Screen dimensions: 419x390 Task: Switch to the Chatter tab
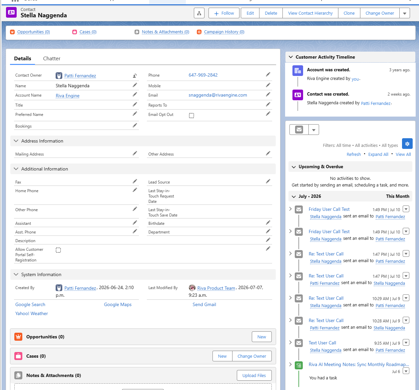(x=52, y=59)
